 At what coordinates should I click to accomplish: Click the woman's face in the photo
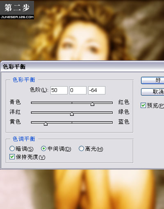point(82,42)
